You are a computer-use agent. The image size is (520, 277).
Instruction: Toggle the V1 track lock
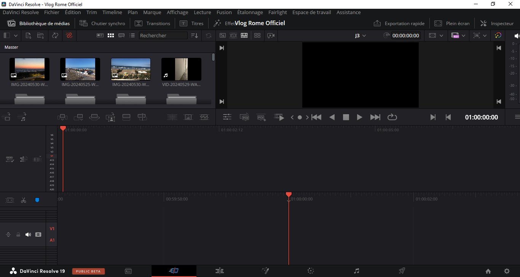click(18, 235)
